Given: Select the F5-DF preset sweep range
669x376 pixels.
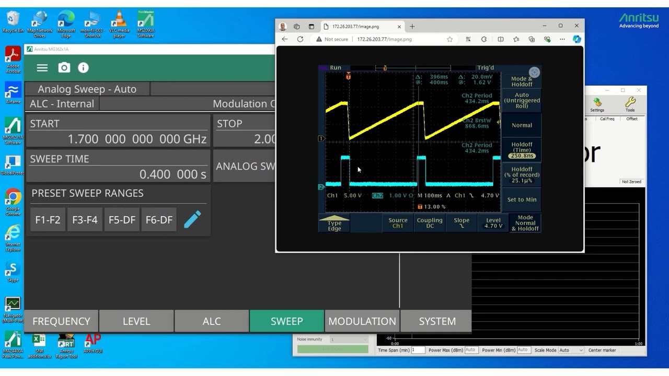Looking at the screenshot, I should 122,220.
